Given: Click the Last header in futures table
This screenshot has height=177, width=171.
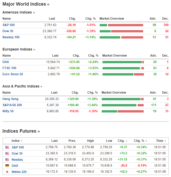Looking at the screenshot, I should point(54,141).
